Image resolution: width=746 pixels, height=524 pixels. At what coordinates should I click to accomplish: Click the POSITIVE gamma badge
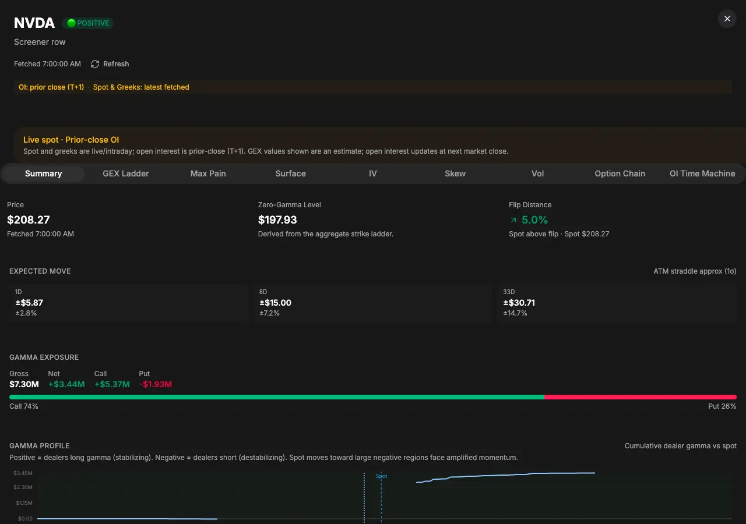click(x=88, y=23)
